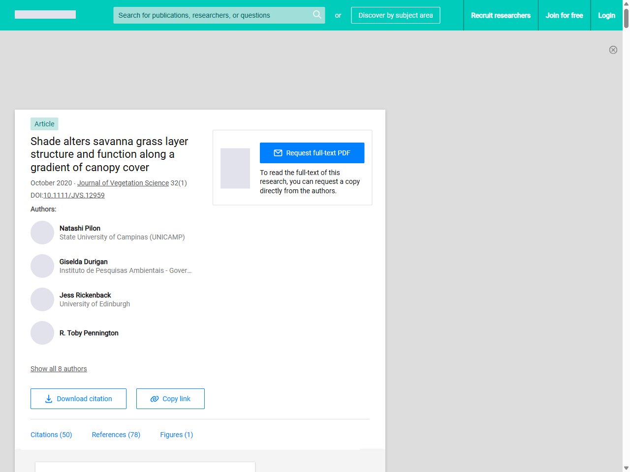
Task: Open the DOI 10.1111/JVS.12959 link
Action: 74,195
